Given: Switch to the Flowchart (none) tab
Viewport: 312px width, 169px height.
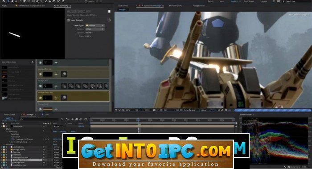Looking at the screenshot, I should [176, 6].
